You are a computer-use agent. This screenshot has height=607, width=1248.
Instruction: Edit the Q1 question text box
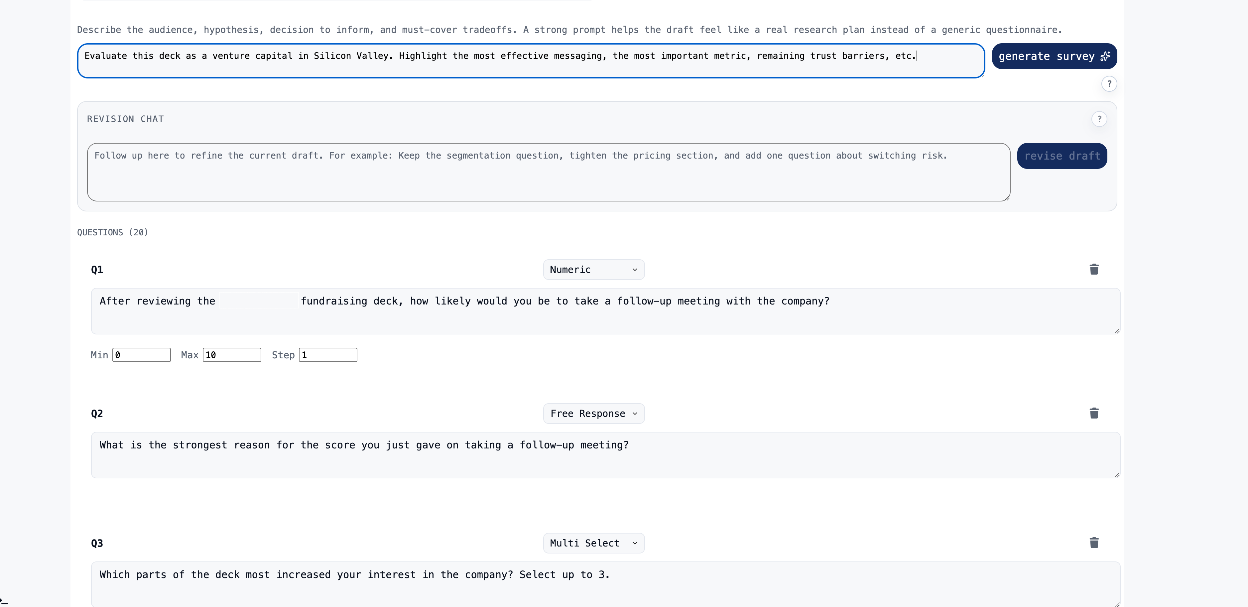pos(605,311)
